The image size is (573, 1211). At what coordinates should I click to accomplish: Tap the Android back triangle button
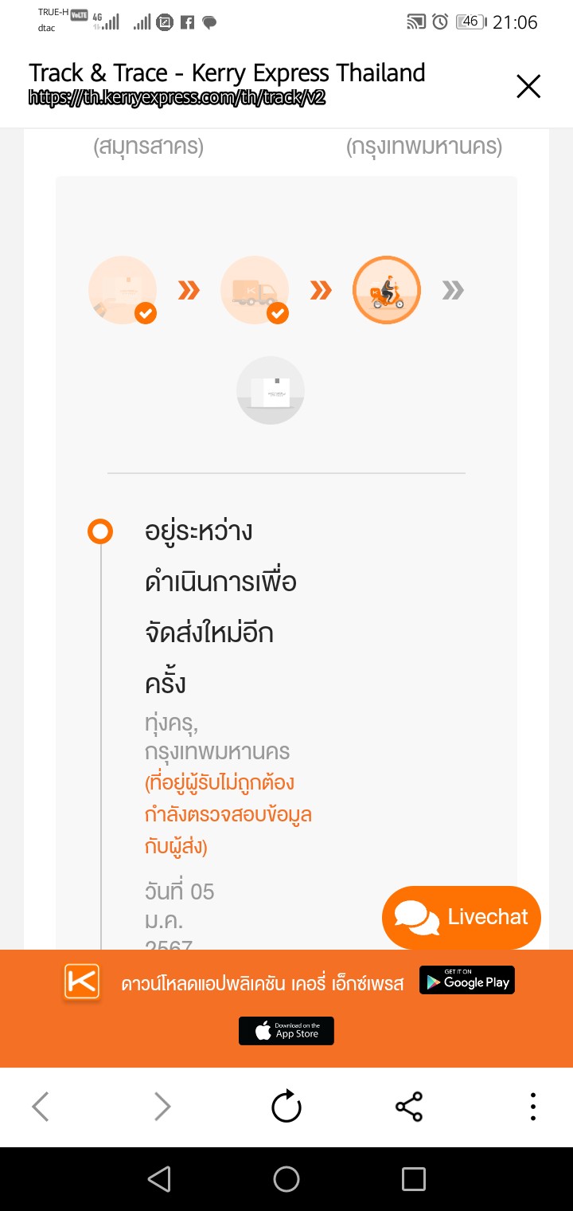click(159, 1179)
